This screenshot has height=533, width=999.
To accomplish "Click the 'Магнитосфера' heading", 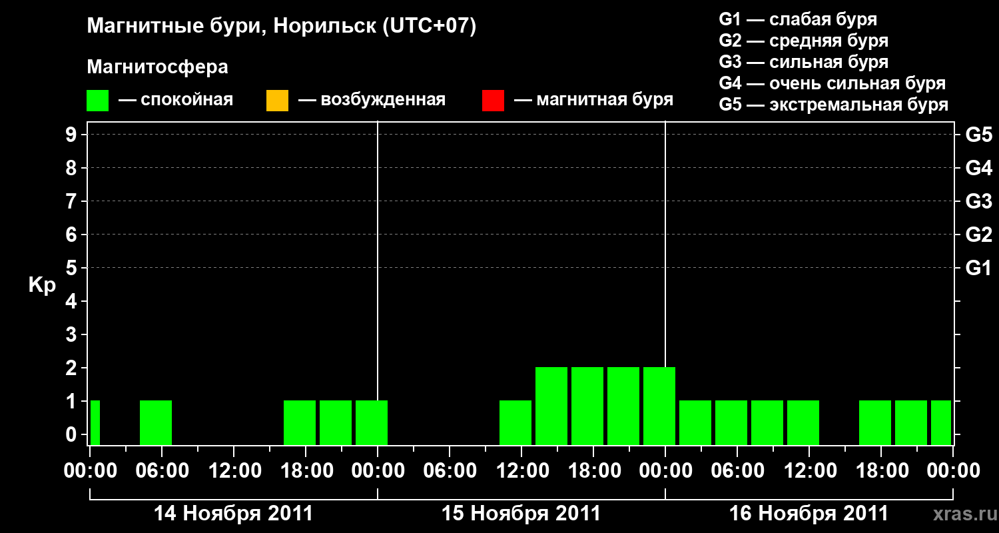I will pos(158,67).
